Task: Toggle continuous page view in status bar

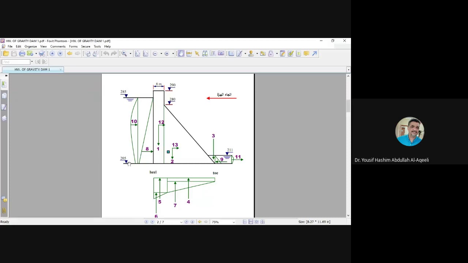Action: 251,222
